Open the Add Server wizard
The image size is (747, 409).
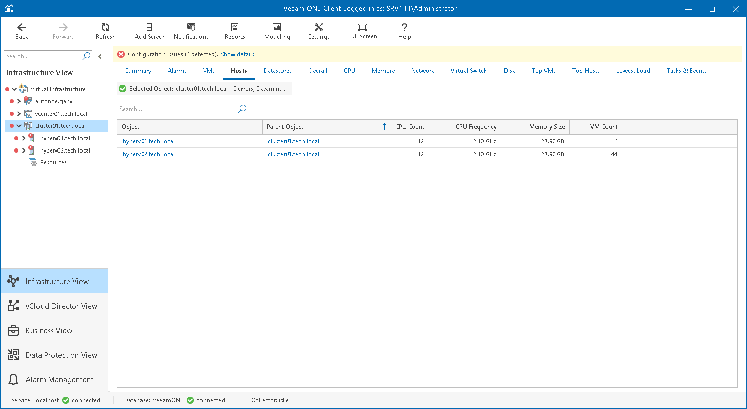tap(149, 31)
